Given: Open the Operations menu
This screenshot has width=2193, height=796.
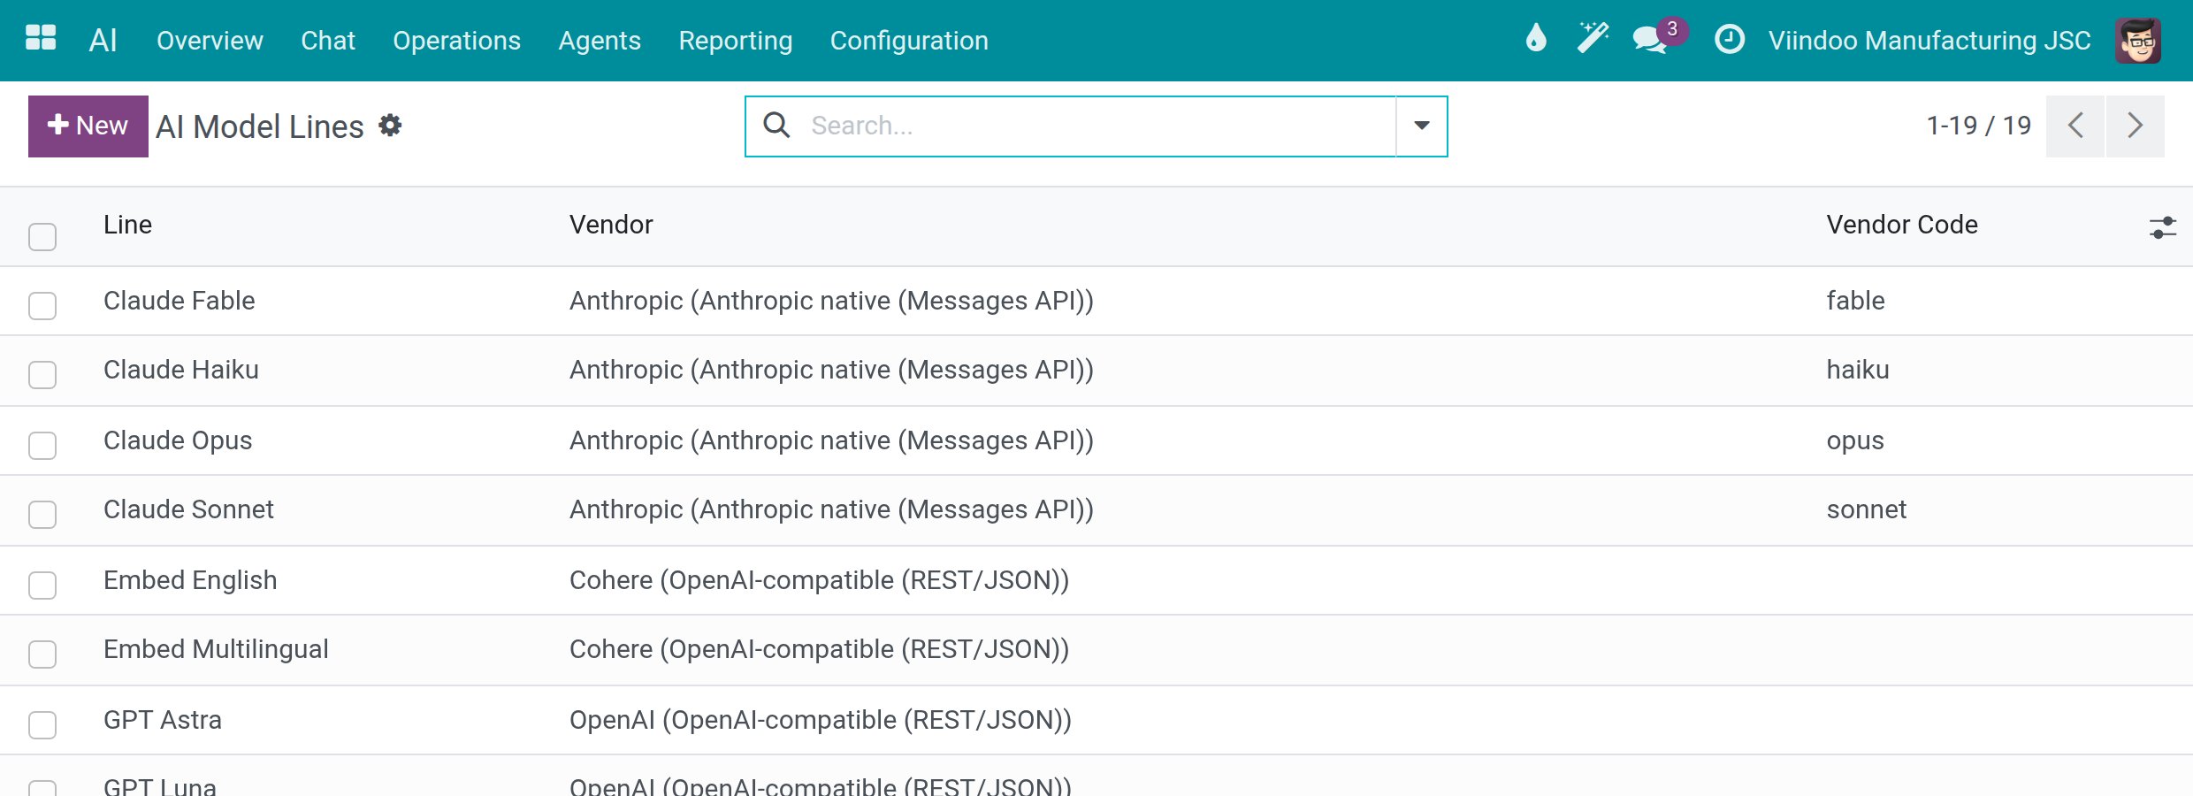Looking at the screenshot, I should pyautogui.click(x=456, y=41).
